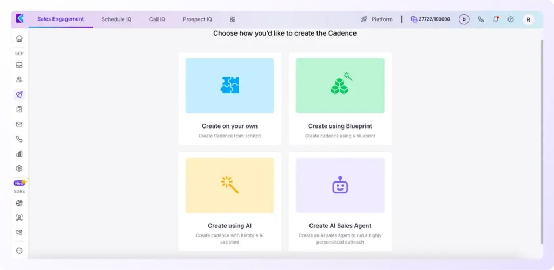Click the notification bell icon
The width and height of the screenshot is (554, 270).
(x=496, y=19)
